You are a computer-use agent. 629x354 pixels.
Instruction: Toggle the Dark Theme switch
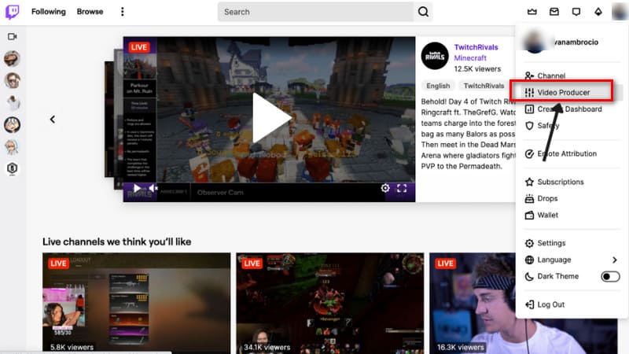tap(610, 277)
